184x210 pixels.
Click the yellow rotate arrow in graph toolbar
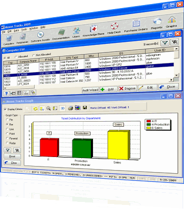(35, 109)
